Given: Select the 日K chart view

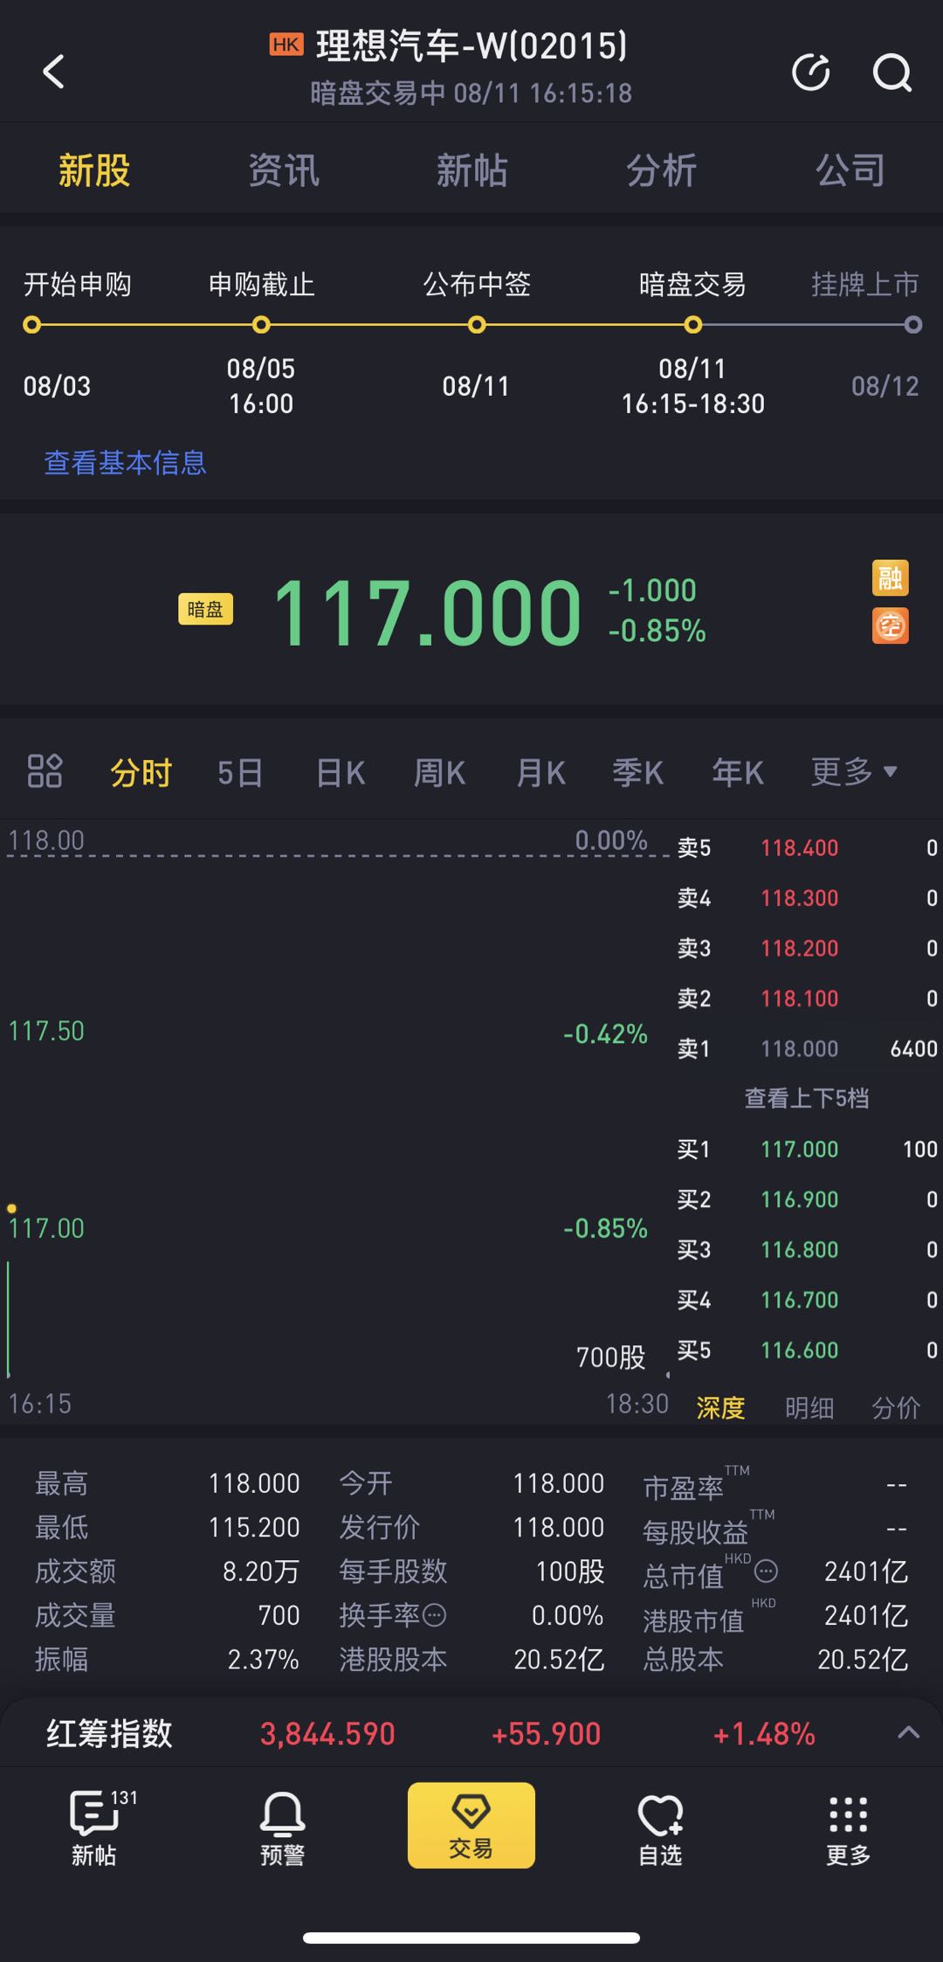Looking at the screenshot, I should (x=340, y=772).
